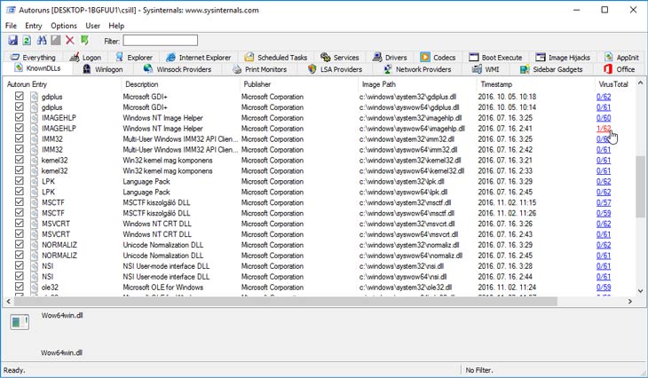The height and width of the screenshot is (378, 648).
Task: Open the Help menu
Action: [x=116, y=26]
